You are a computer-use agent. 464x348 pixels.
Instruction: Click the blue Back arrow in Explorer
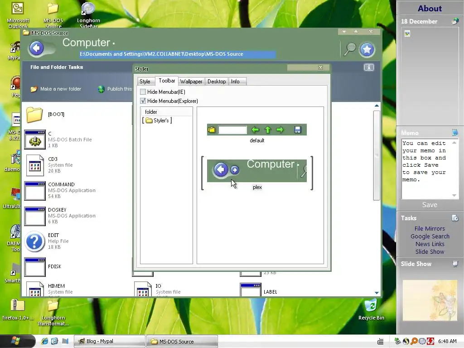click(37, 48)
